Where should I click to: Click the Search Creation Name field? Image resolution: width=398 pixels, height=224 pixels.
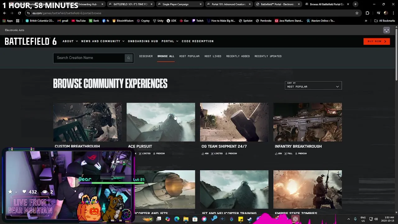click(89, 58)
